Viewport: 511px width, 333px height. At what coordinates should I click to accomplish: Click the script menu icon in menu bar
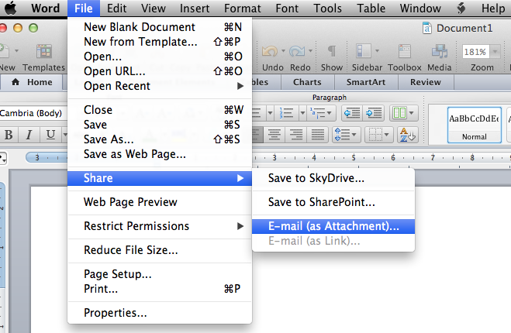[461, 9]
